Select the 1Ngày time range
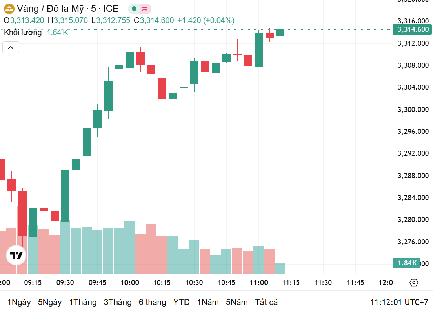The image size is (433, 312). click(x=19, y=302)
